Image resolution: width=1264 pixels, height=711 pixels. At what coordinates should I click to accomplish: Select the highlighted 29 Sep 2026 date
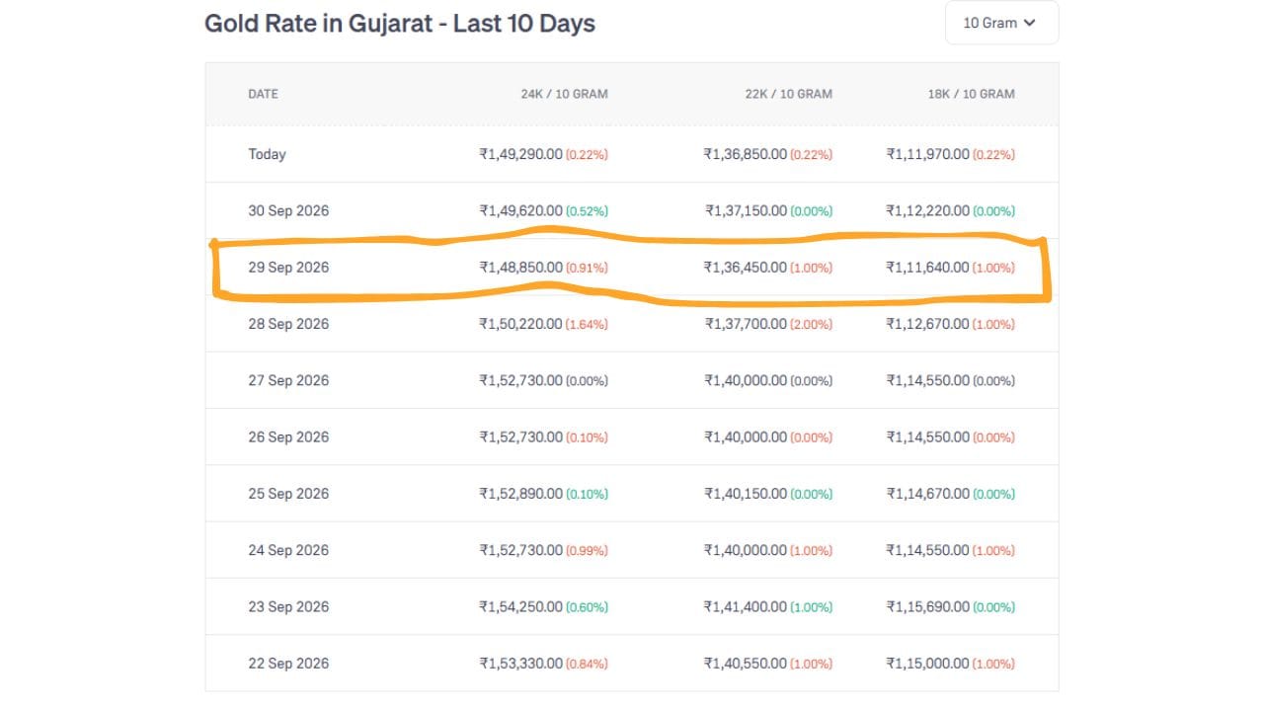(288, 268)
